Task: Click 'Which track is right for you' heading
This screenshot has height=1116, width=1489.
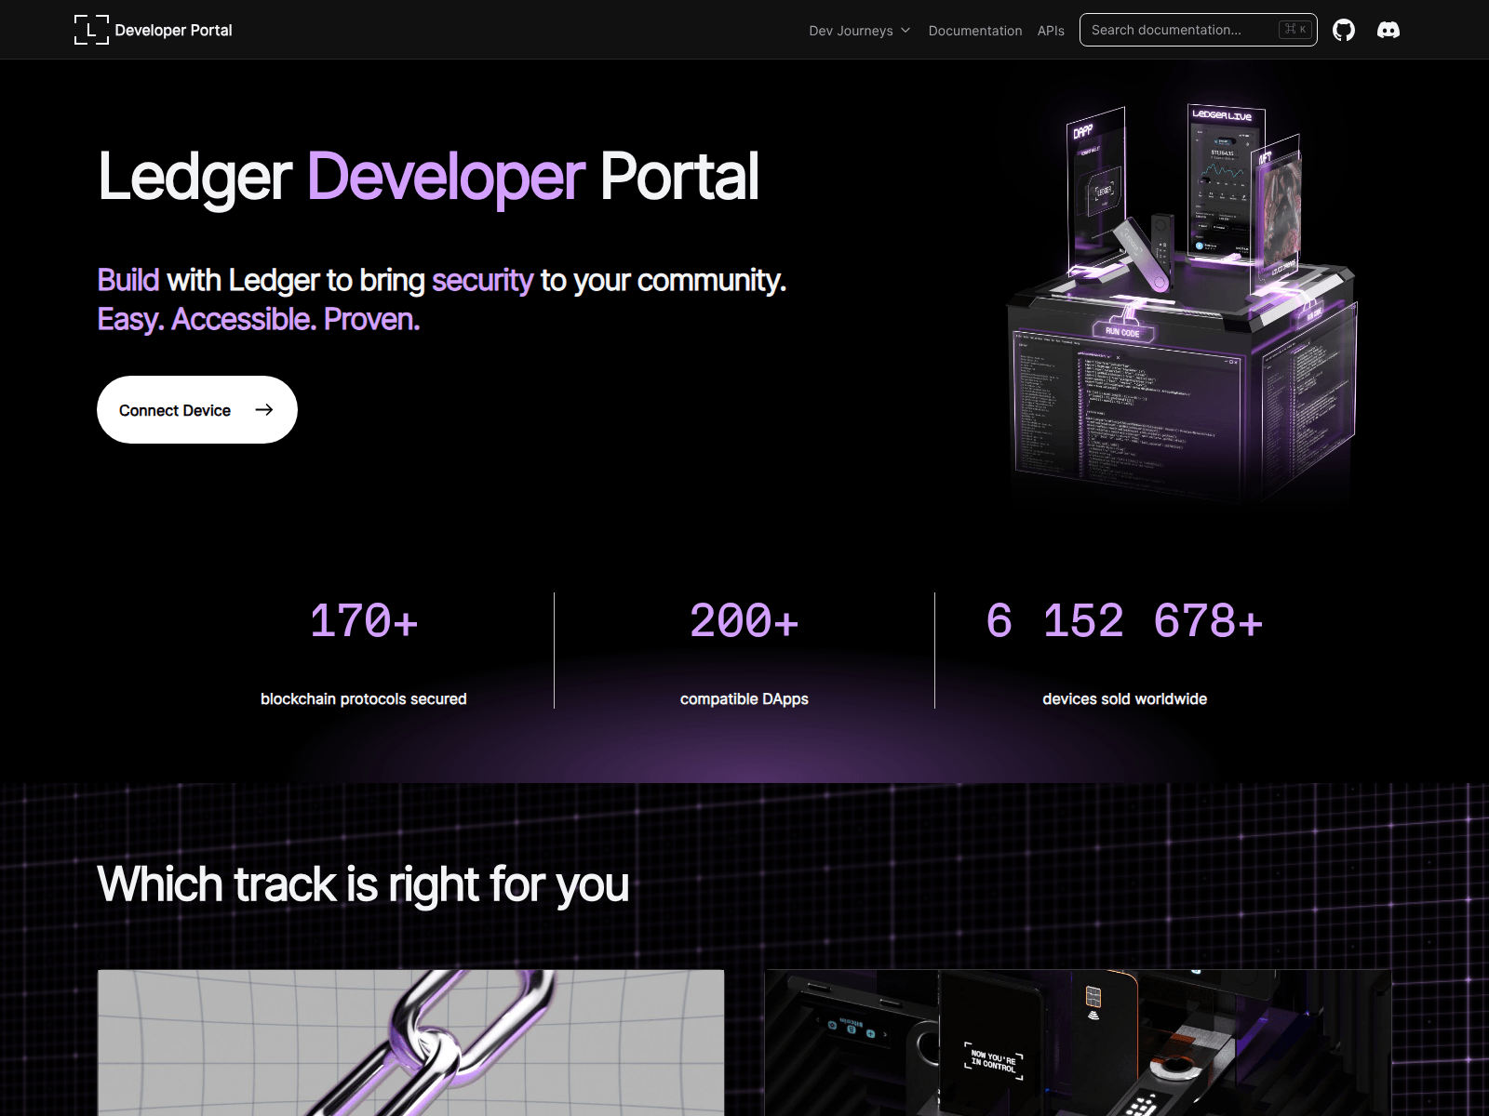Action: [x=363, y=884]
